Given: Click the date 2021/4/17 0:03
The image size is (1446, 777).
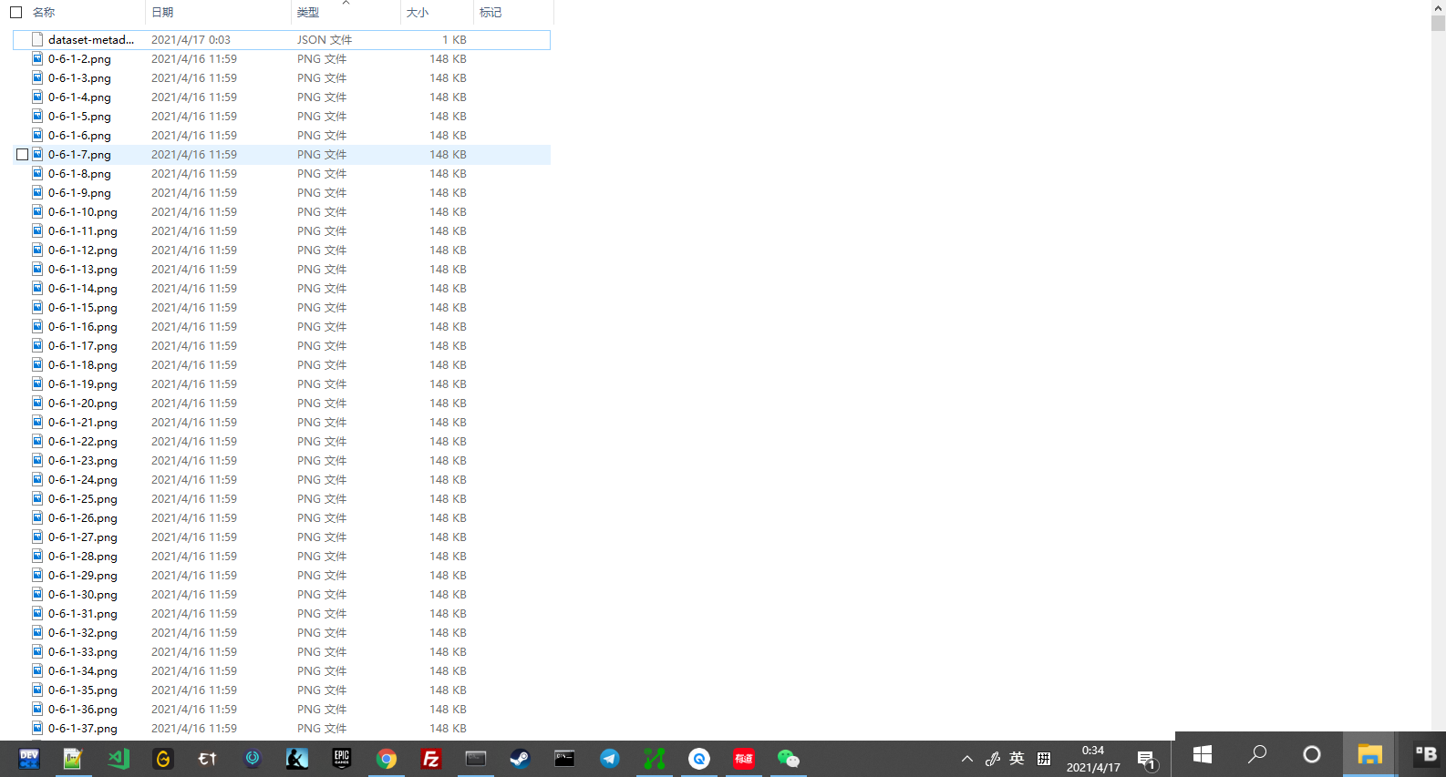Looking at the screenshot, I should pos(191,39).
